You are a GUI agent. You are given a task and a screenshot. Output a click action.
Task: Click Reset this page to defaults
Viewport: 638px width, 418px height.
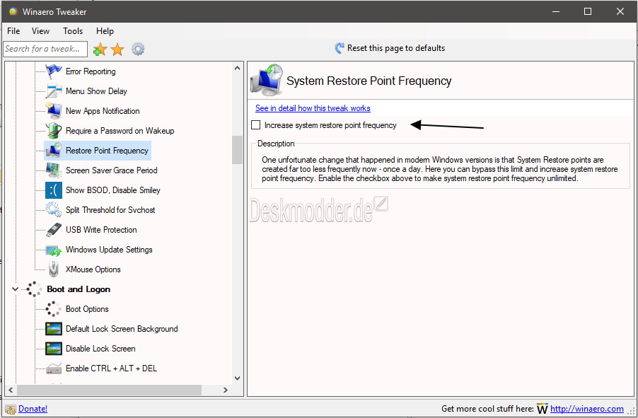point(396,48)
